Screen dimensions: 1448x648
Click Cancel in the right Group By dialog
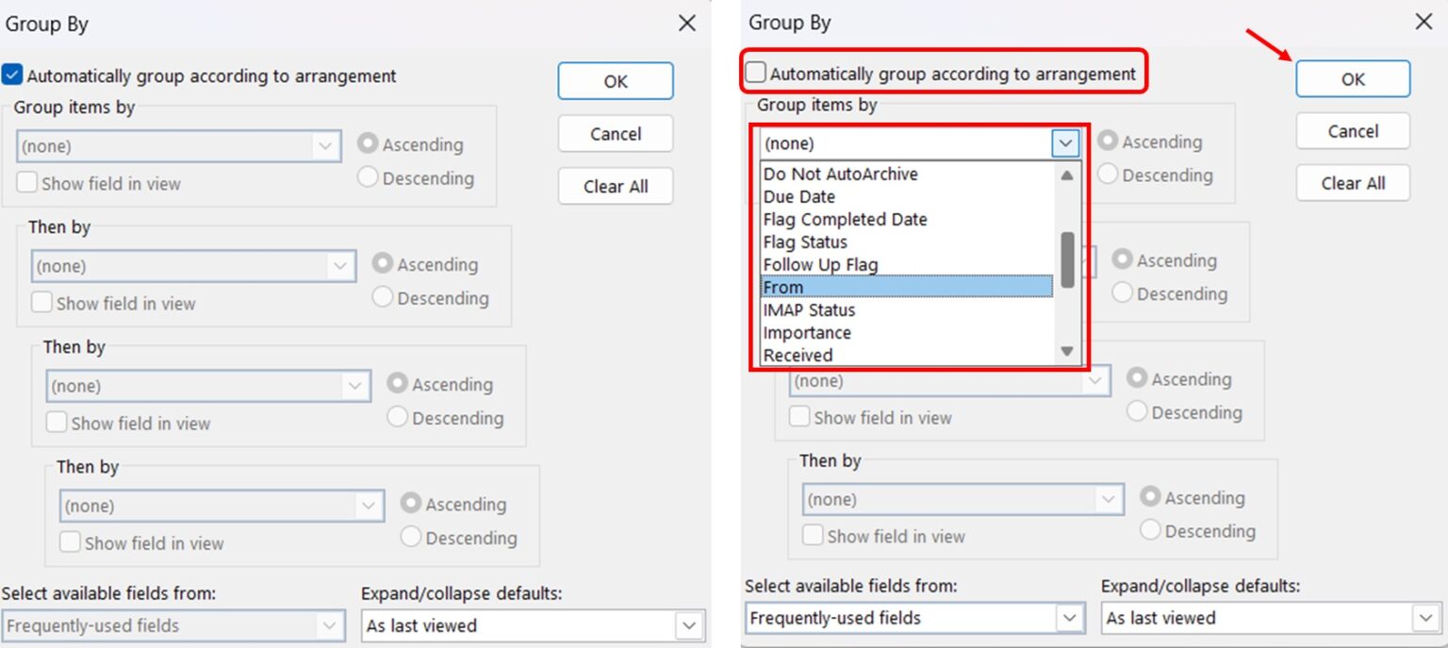[1353, 131]
